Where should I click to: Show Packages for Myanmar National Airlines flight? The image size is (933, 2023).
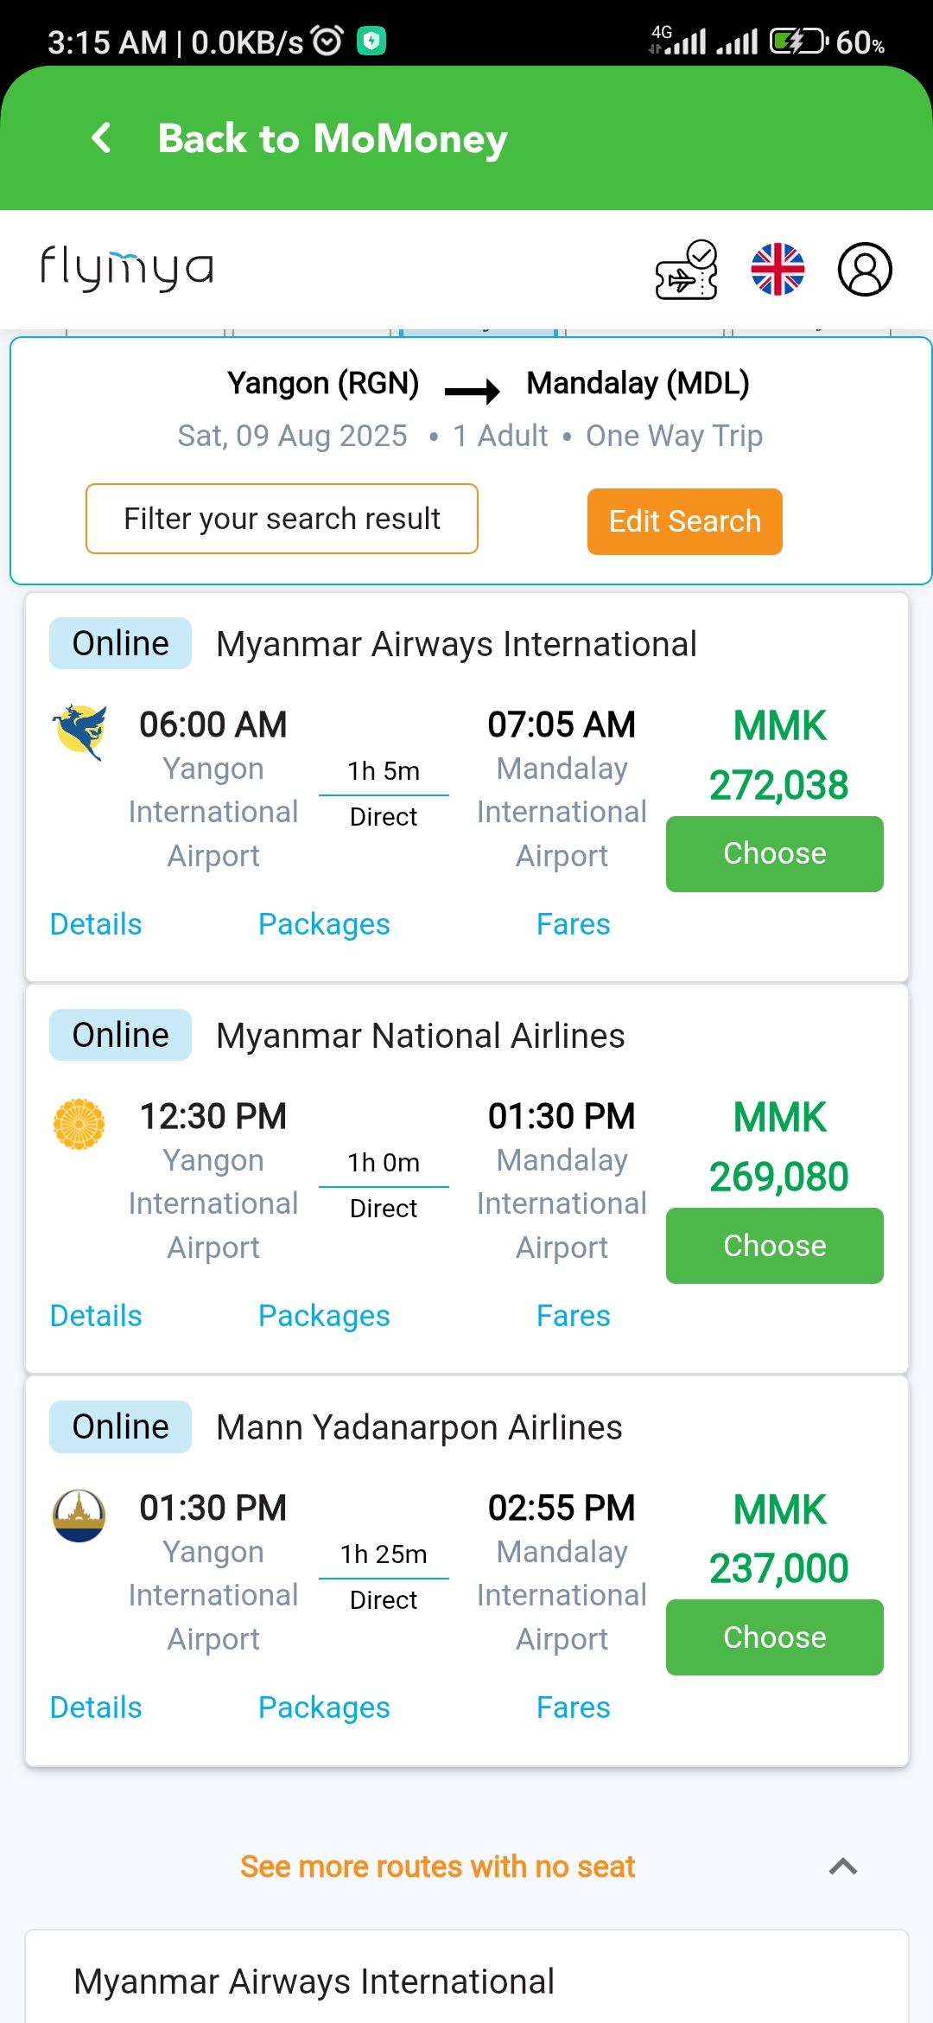[x=324, y=1316]
